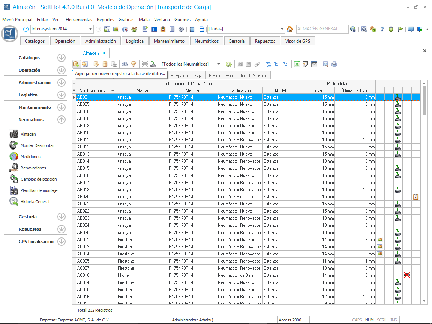The width and height of the screenshot is (432, 324).
Task: Open Historia General in sidebar
Action: coord(35,202)
